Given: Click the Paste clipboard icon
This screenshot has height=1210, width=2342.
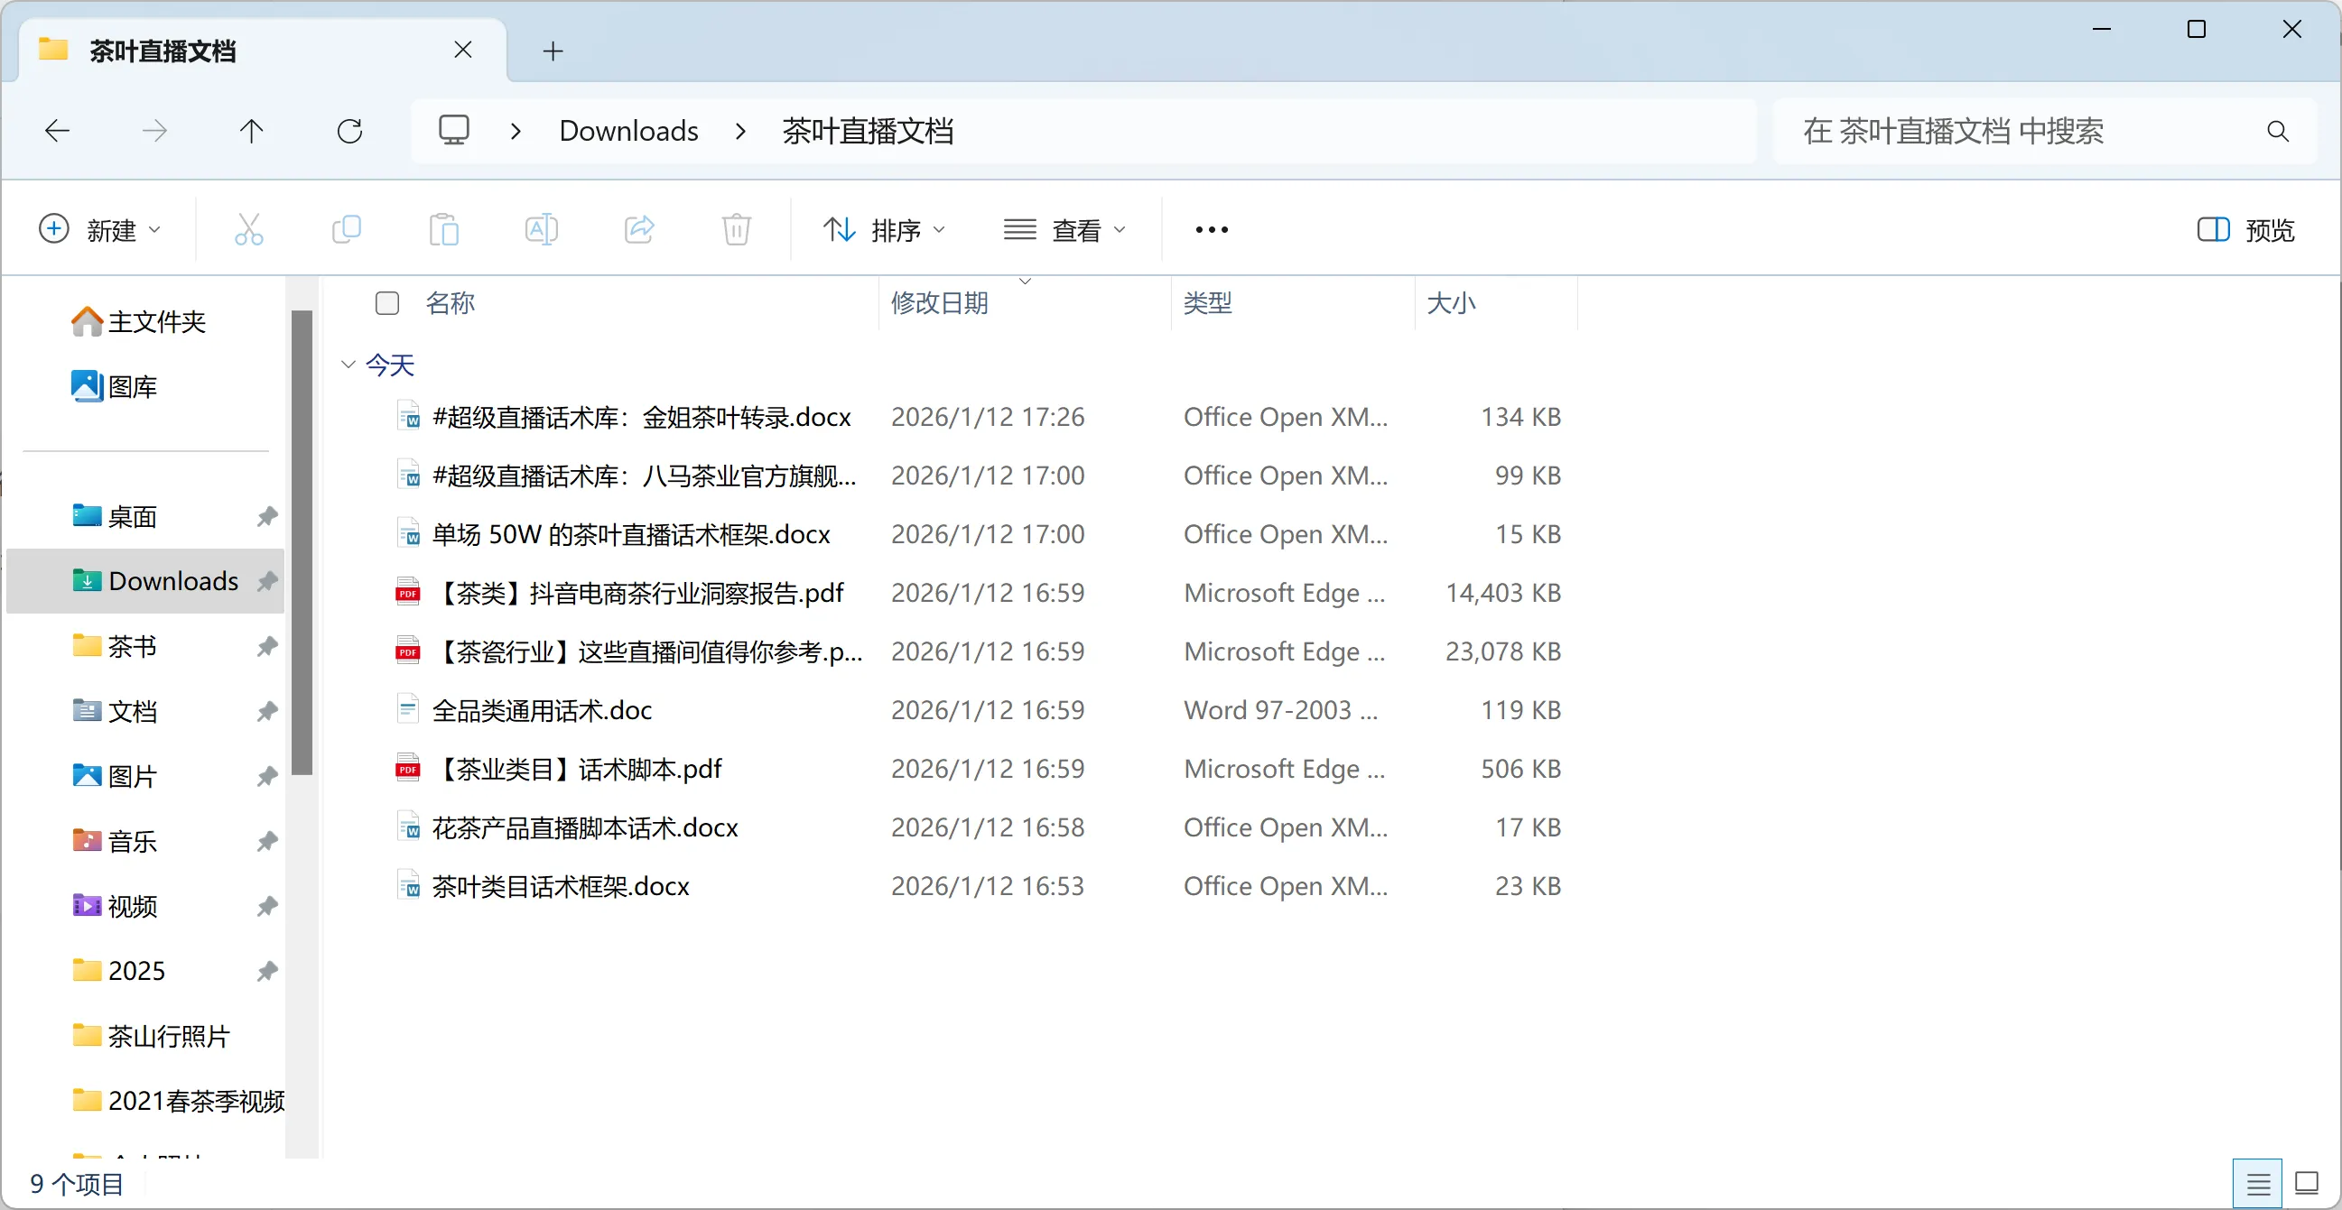Looking at the screenshot, I should click(x=443, y=230).
